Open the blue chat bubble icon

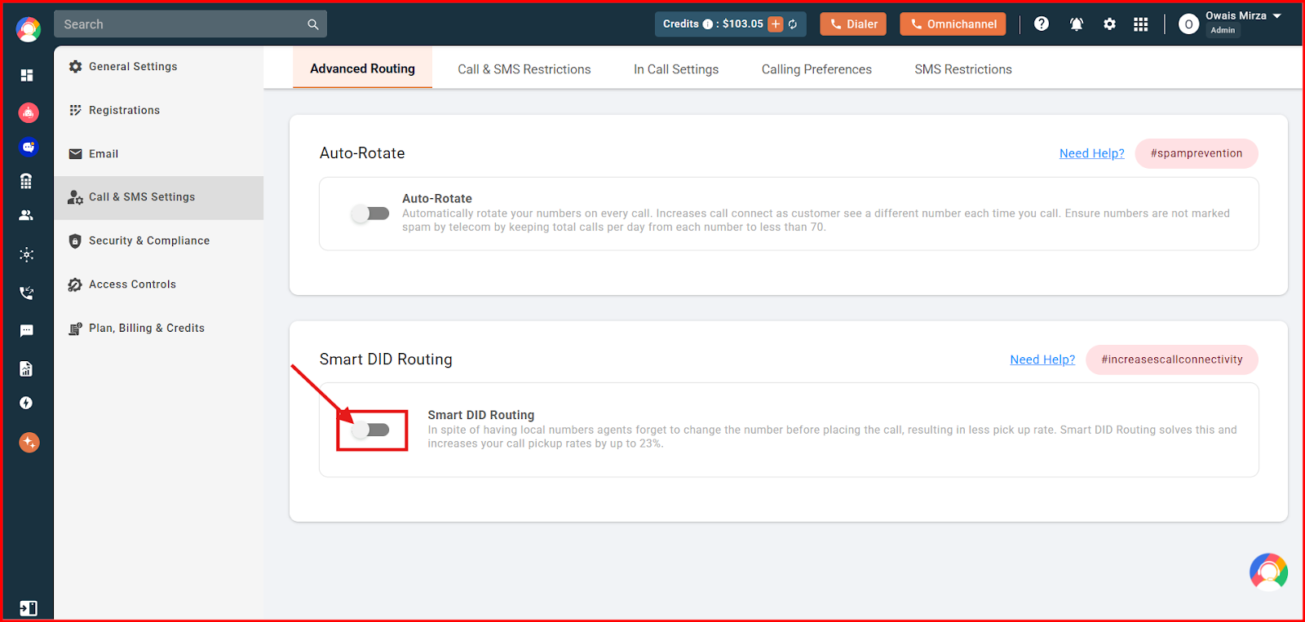tap(29, 147)
